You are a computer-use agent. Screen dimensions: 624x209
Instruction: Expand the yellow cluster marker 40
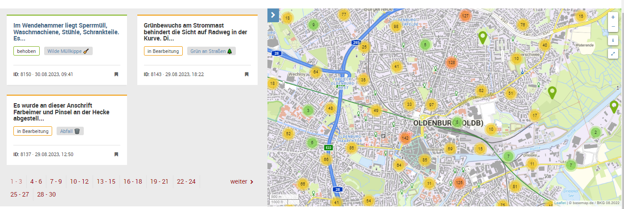click(x=544, y=45)
